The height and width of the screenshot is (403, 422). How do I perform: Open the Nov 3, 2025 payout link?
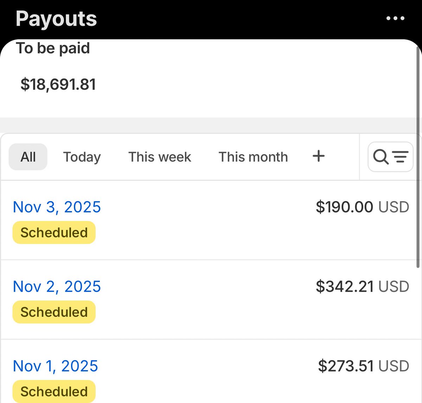57,207
